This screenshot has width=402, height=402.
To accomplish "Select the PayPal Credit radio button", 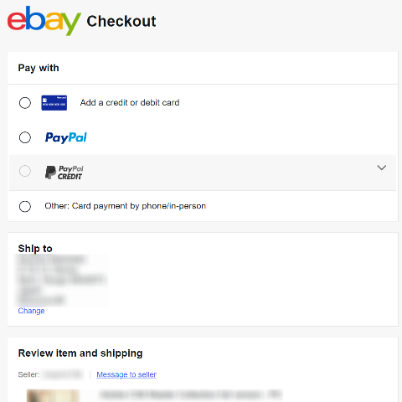I will pyautogui.click(x=25, y=171).
